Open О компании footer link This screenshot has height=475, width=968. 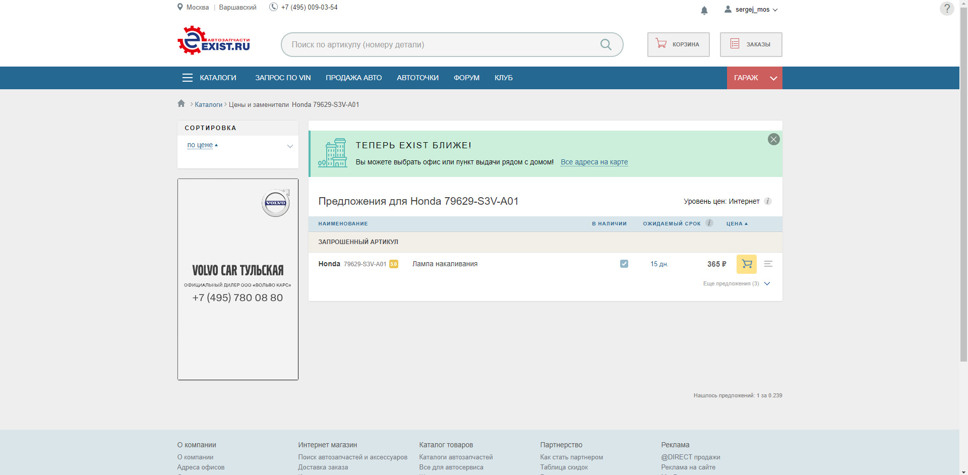click(x=195, y=457)
